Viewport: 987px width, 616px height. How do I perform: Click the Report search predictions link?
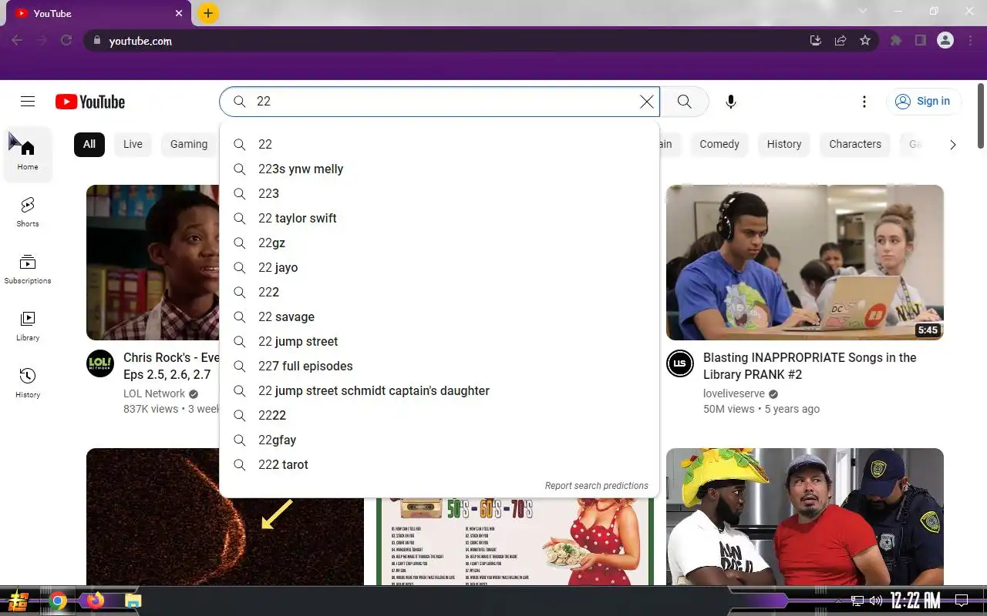597,486
